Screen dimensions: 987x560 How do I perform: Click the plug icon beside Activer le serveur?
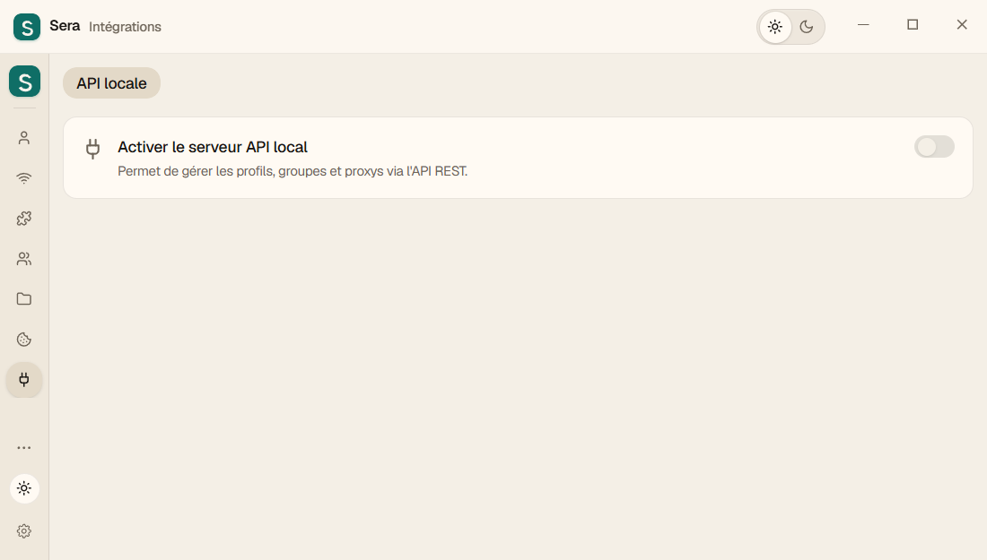tap(92, 149)
